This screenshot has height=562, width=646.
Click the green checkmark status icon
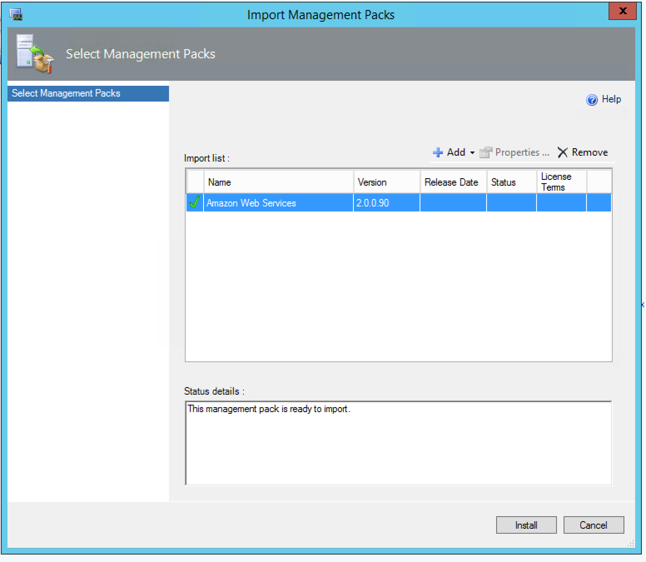point(194,203)
